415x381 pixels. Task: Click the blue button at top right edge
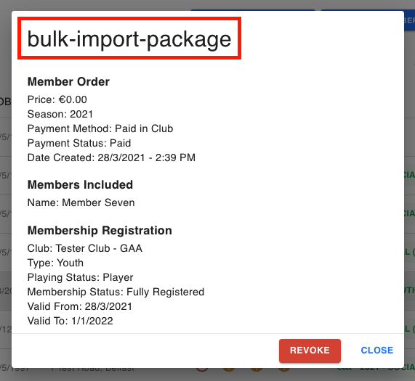click(x=409, y=20)
